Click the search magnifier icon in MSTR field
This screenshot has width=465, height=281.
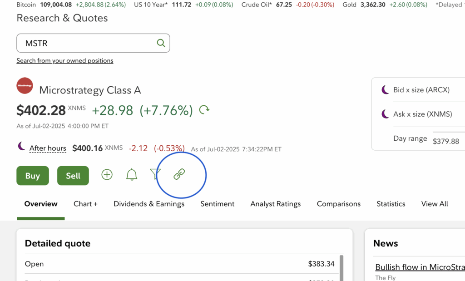[x=161, y=43]
